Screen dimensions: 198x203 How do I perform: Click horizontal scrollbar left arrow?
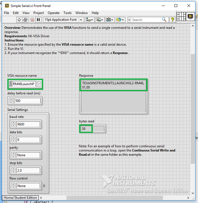point(41,198)
